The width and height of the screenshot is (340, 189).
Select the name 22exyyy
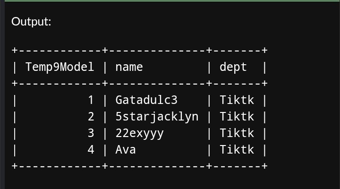pyautogui.click(x=139, y=133)
